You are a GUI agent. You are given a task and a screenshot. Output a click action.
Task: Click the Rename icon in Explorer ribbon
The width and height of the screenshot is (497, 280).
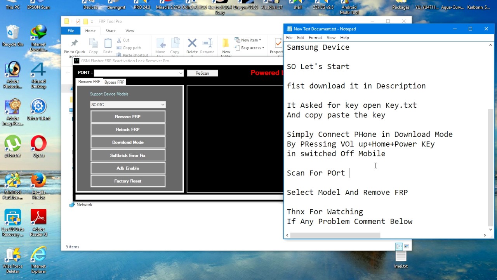tap(207, 46)
